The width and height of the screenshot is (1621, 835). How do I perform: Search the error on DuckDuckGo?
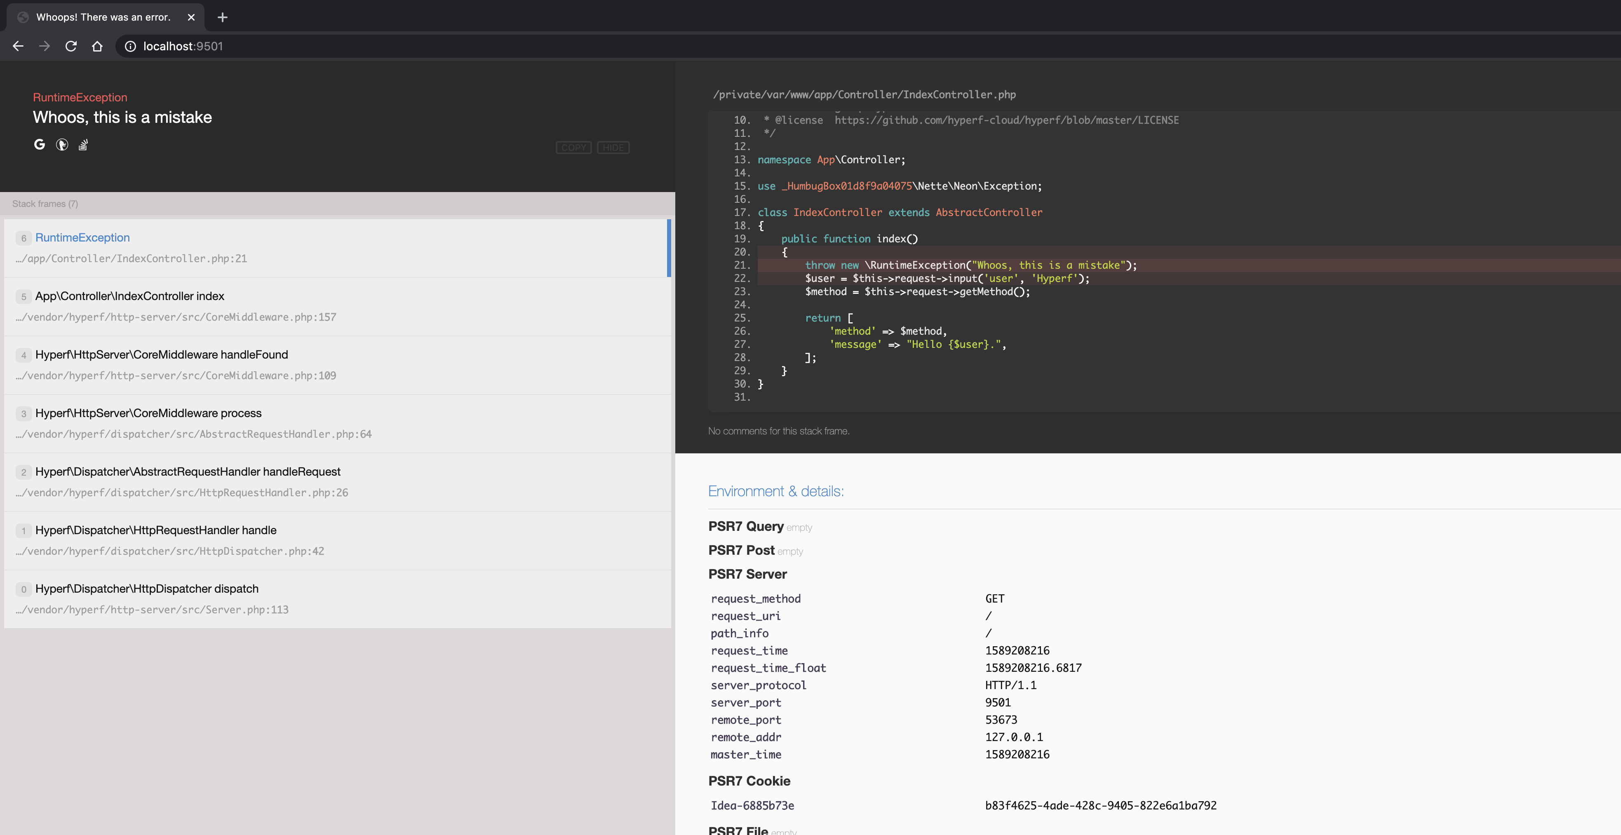pos(62,145)
